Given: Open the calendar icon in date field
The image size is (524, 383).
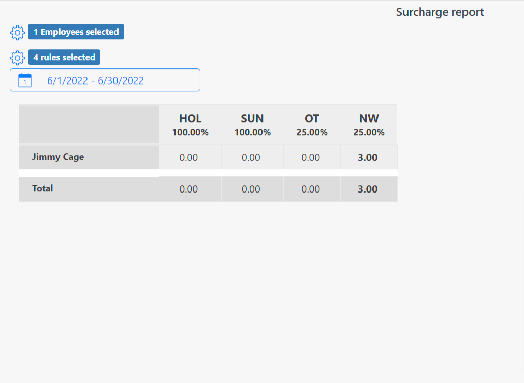Looking at the screenshot, I should click(x=25, y=80).
